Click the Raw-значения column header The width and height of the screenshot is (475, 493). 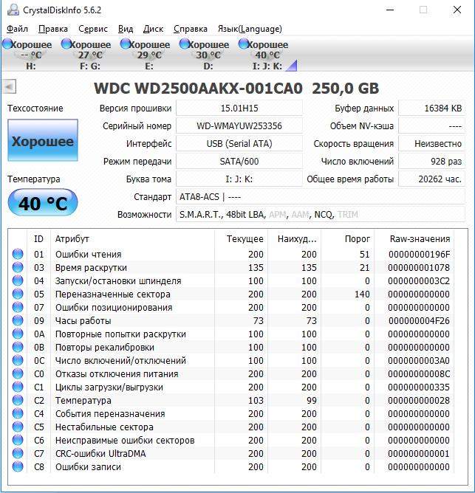414,239
